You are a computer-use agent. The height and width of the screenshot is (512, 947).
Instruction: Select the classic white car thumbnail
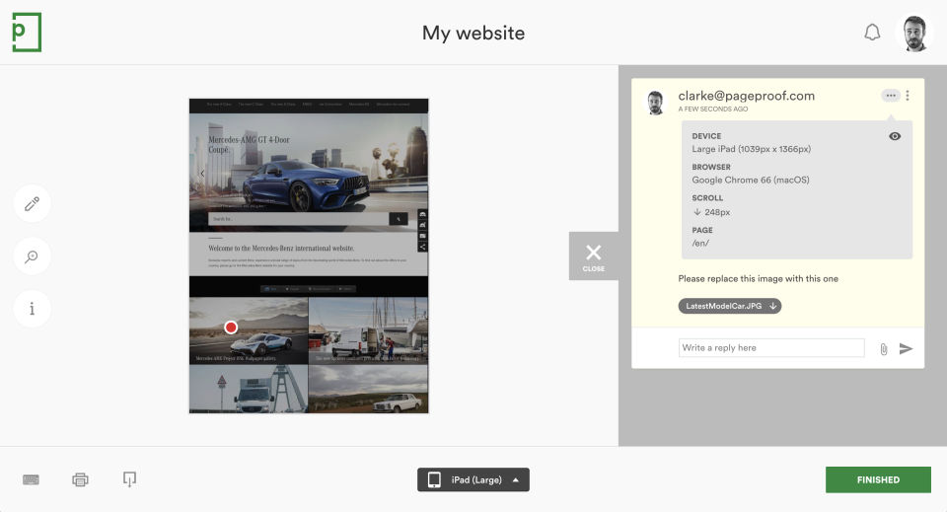pyautogui.click(x=368, y=389)
